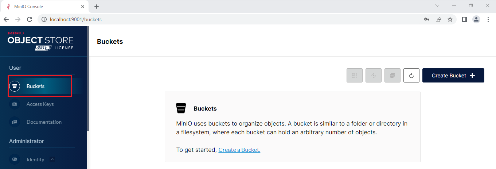Click the grid select-multiple buckets icon

(x=354, y=76)
